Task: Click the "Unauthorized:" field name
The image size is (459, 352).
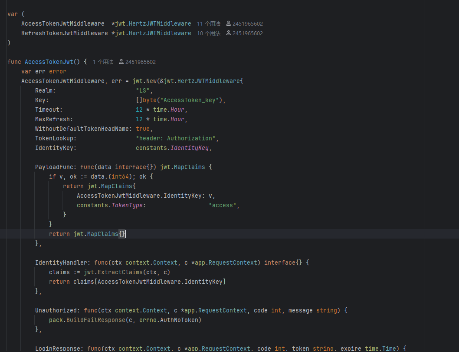Action: click(x=57, y=311)
